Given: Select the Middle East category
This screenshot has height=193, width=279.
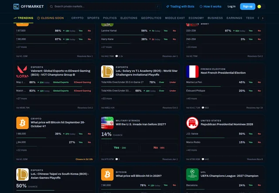Looking at the screenshot, I should [175, 18].
